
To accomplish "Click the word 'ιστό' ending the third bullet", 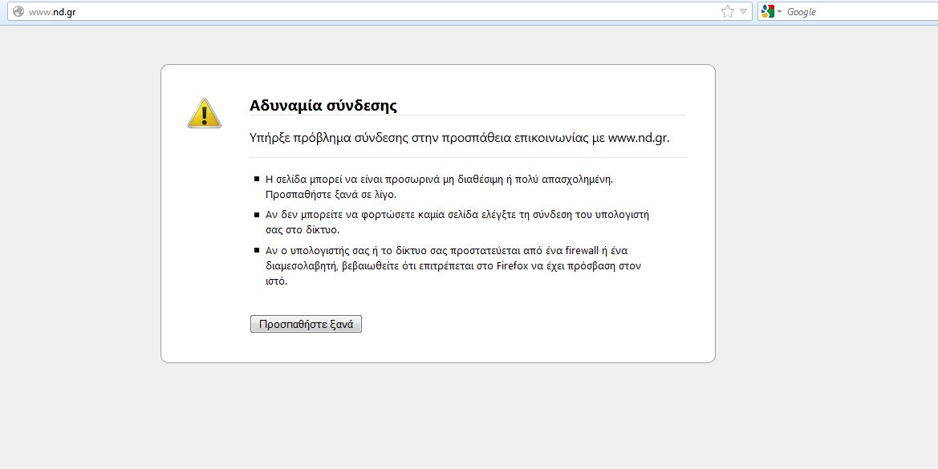I will pos(275,281).
